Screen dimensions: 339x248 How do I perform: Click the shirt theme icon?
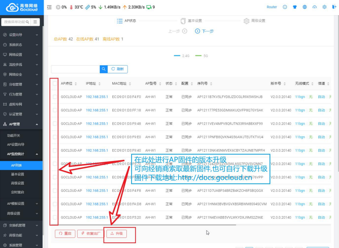point(295,7)
